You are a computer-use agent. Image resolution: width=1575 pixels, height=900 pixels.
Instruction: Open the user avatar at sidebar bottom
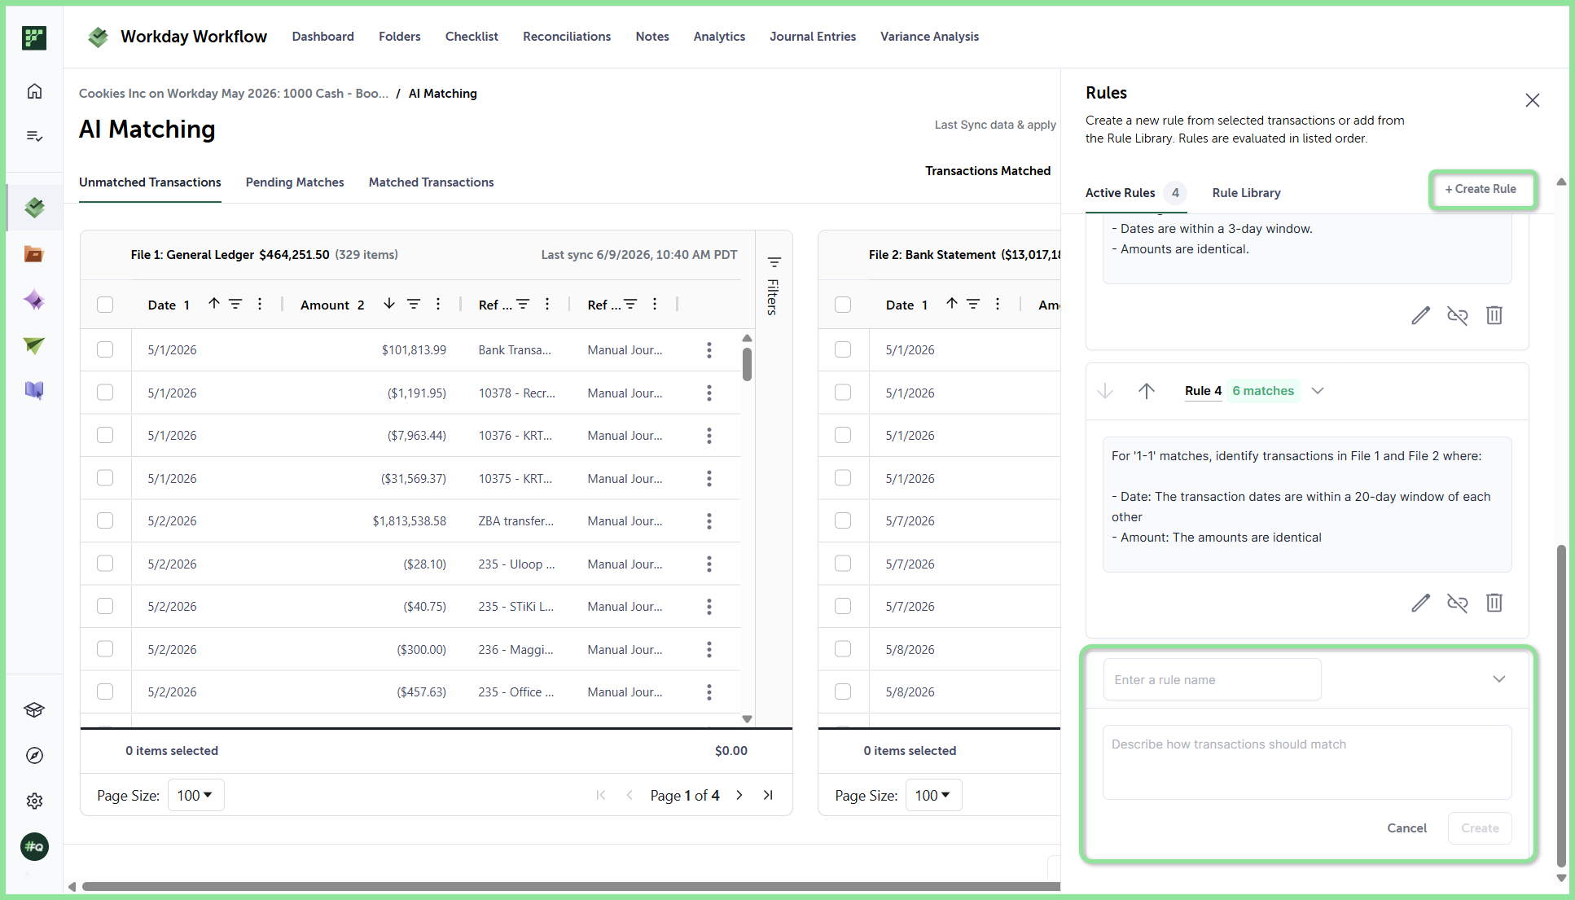34,847
